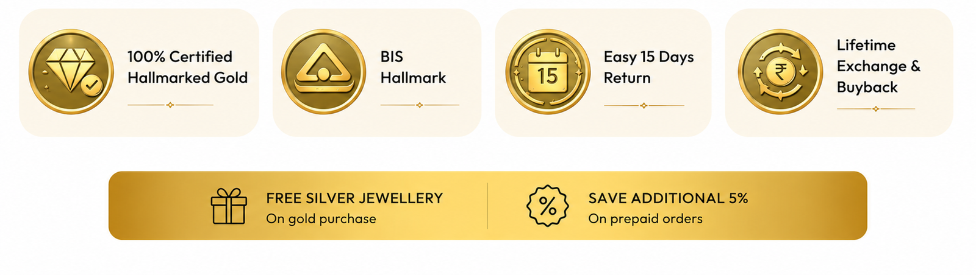The width and height of the screenshot is (976, 275).
Task: Click 'FREE SILVER JEWELLERY' offer heading
Action: (x=354, y=198)
